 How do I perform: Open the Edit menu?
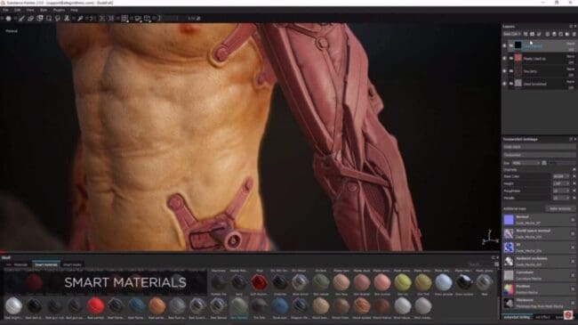click(17, 10)
